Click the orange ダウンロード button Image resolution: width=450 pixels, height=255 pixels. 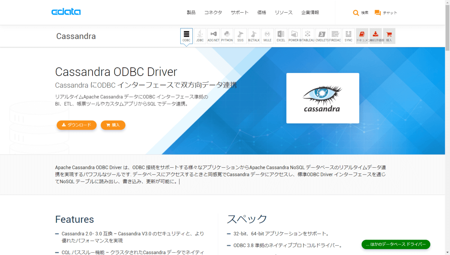pos(76,125)
